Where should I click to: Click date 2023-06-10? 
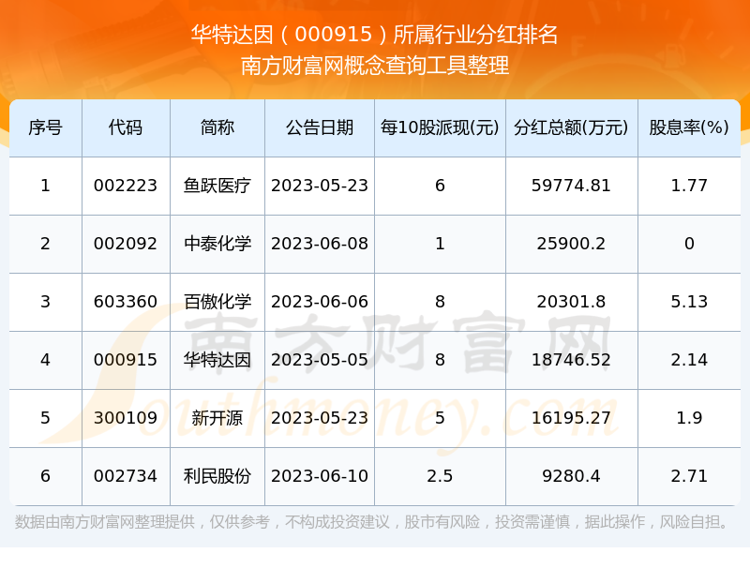[320, 476]
